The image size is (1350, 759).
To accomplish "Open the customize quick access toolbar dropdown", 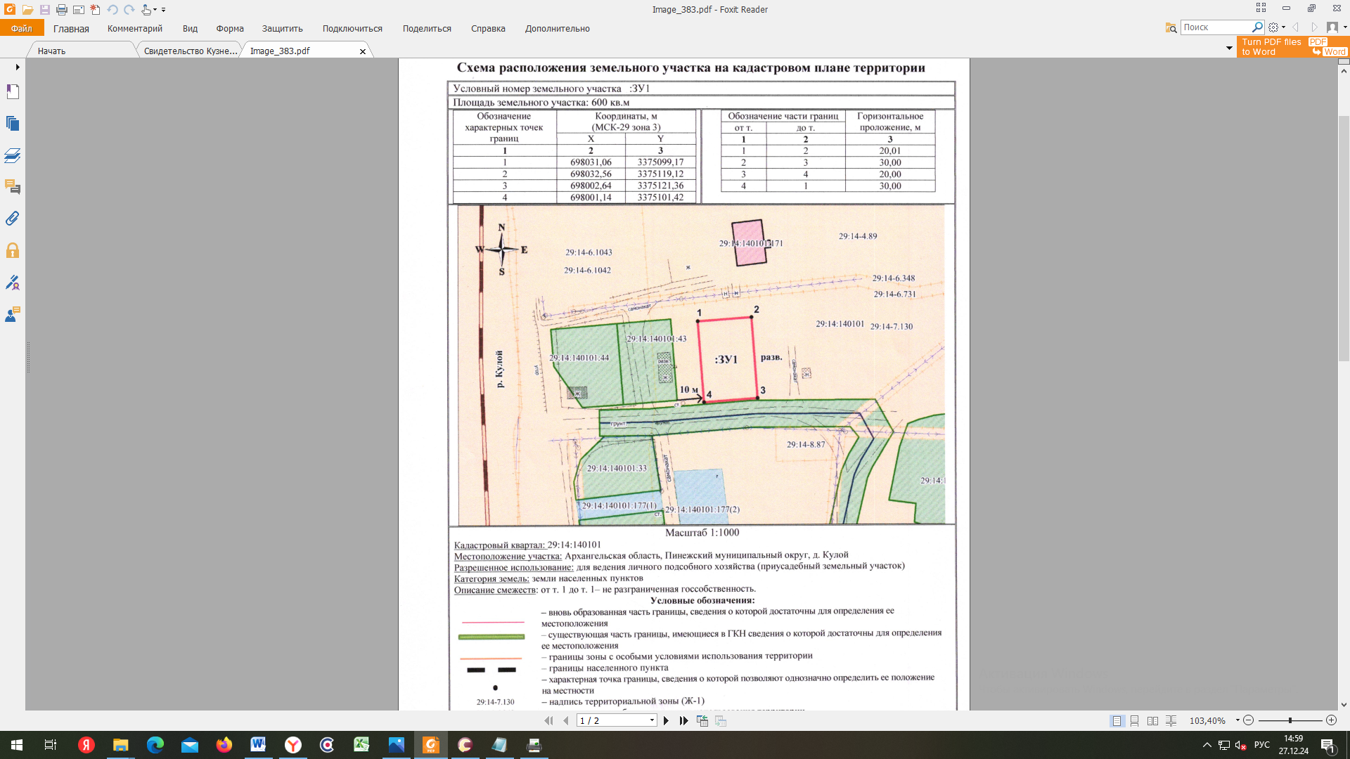I will (x=164, y=10).
